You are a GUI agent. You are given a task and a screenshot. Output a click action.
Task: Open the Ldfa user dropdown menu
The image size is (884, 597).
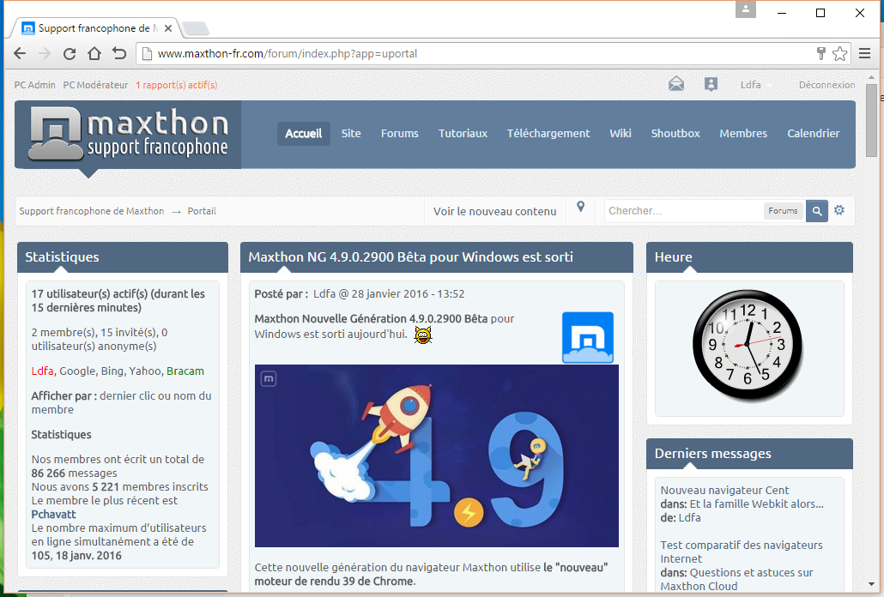point(756,85)
